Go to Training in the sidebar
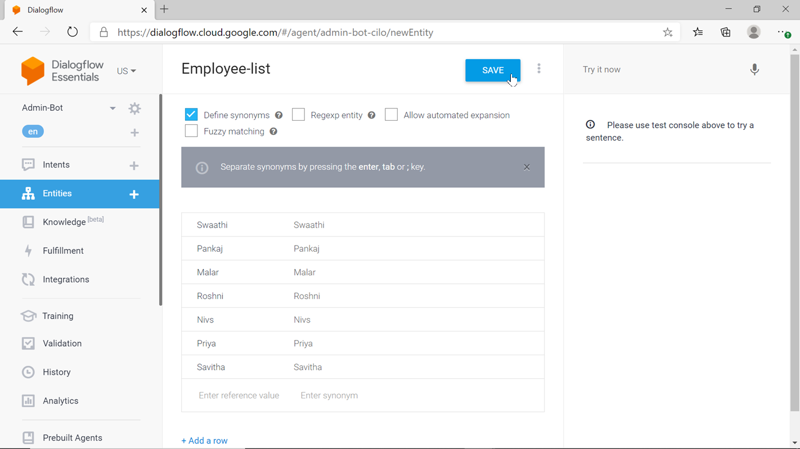 point(58,316)
